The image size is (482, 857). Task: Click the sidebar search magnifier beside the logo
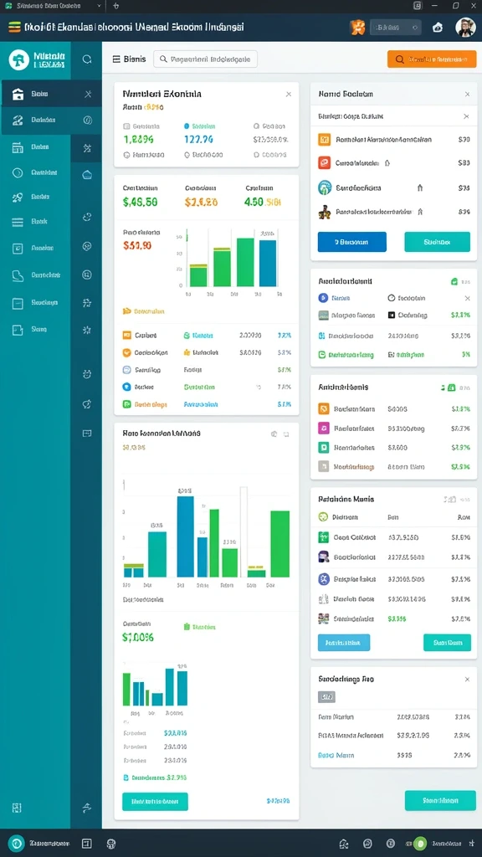[x=86, y=59]
